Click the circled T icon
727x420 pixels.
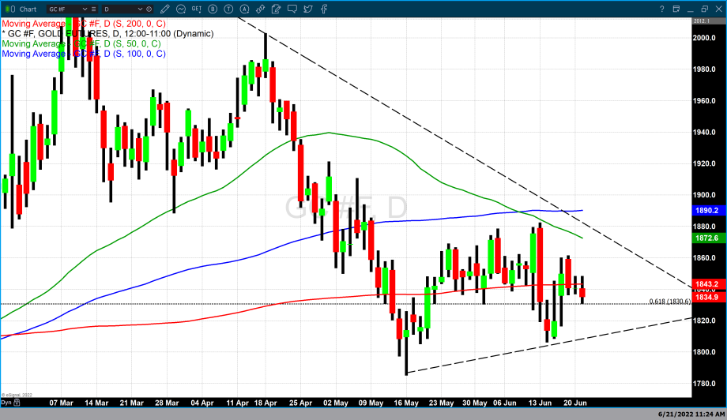(x=228, y=9)
